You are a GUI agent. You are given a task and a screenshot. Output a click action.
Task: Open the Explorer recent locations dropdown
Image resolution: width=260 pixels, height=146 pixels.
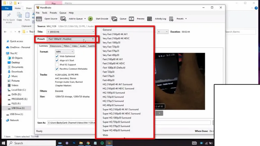pyautogui.click(x=15, y=32)
